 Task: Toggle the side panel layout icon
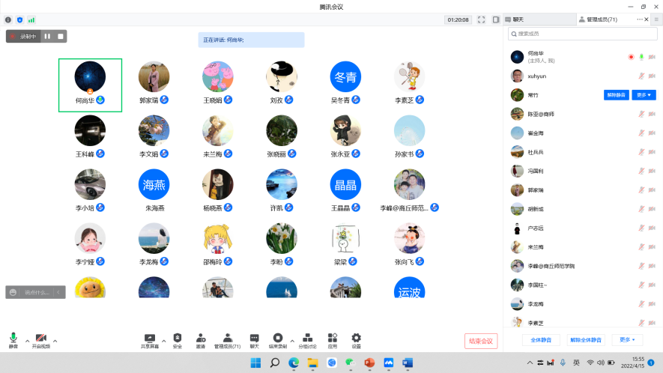click(494, 19)
